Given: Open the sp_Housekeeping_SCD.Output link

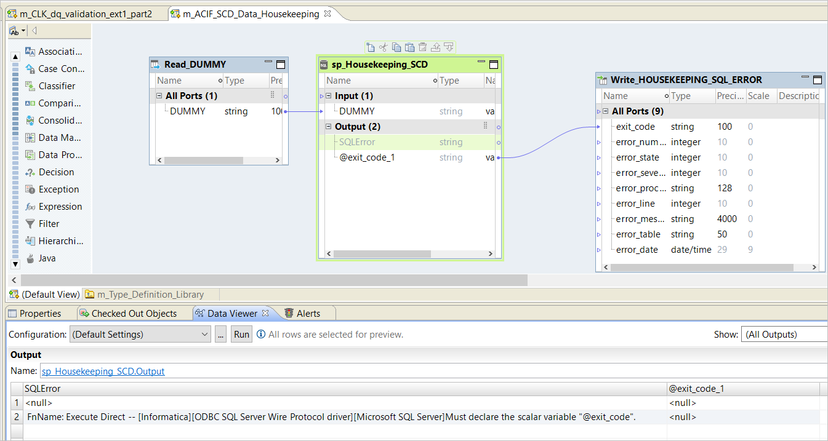Looking at the screenshot, I should pyautogui.click(x=103, y=371).
